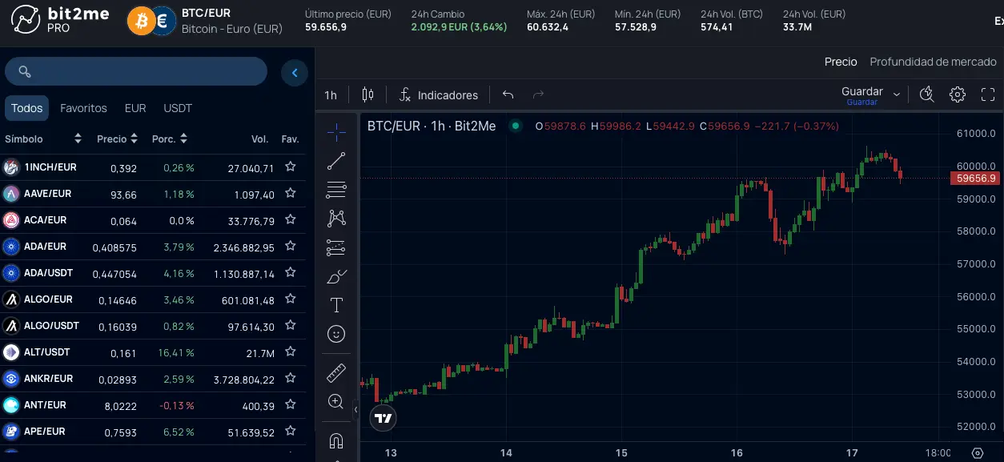The image size is (1004, 462).
Task: Toggle magnet mode for drawing tools
Action: pos(336,441)
